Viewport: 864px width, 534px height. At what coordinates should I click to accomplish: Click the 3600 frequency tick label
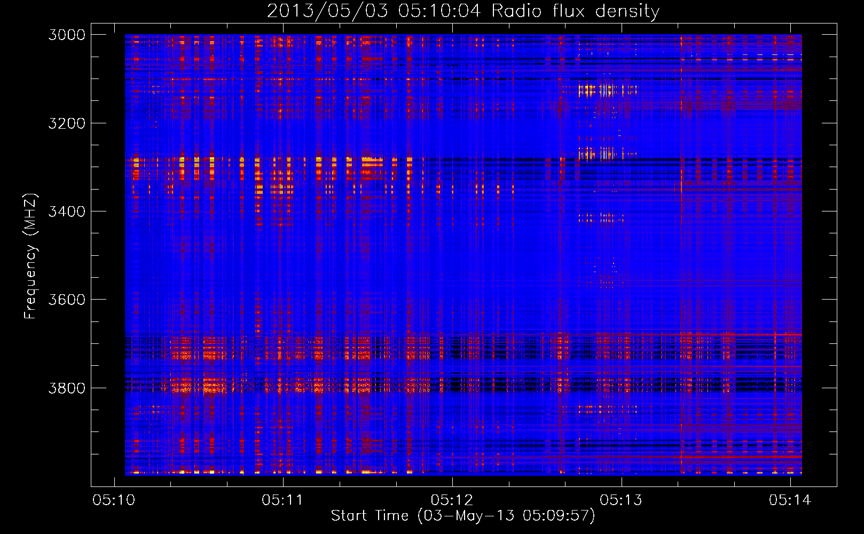tap(67, 300)
